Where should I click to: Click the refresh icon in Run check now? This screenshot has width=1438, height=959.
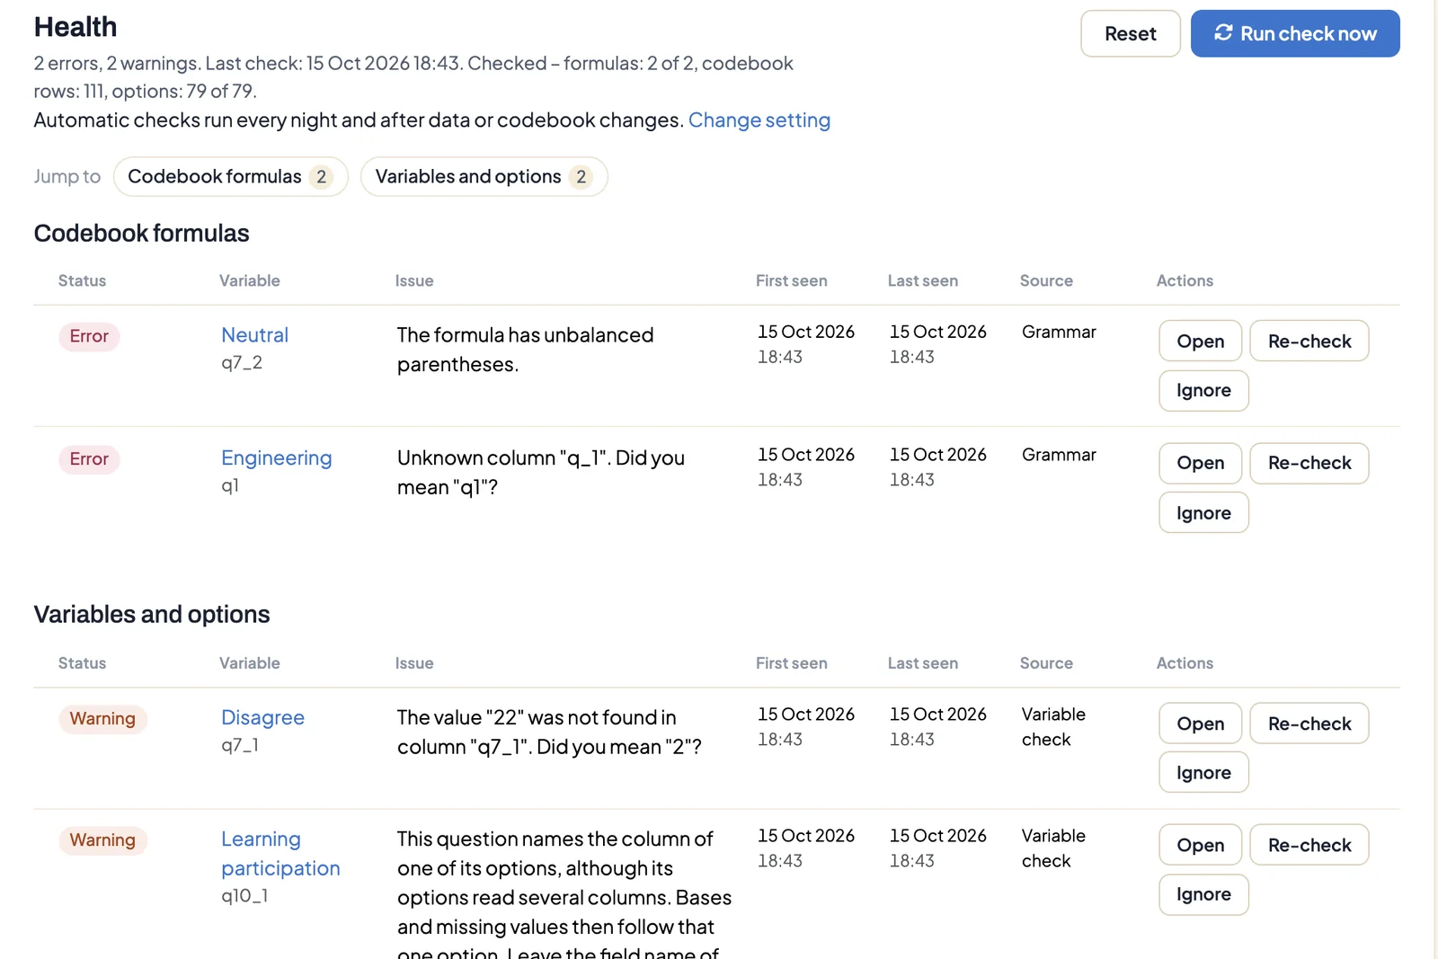pos(1223,33)
